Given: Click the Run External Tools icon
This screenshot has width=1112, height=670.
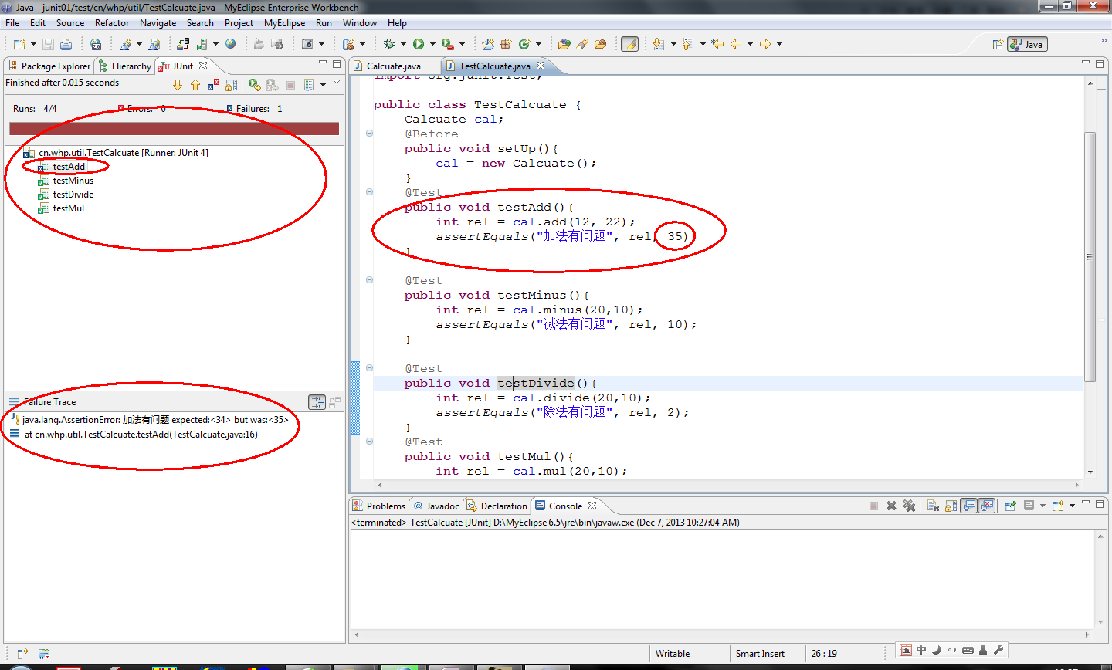Looking at the screenshot, I should coord(447,44).
